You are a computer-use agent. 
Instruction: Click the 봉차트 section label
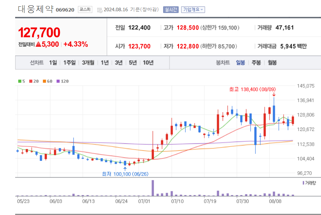pyautogui.click(x=223, y=63)
